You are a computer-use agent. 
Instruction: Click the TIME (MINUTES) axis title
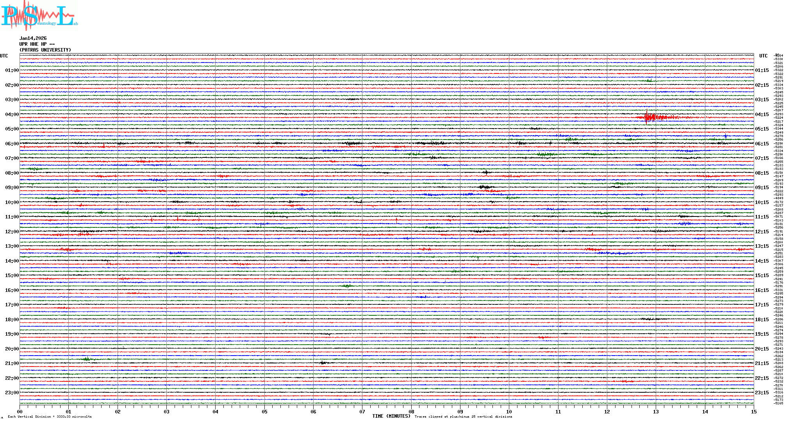coord(391,416)
